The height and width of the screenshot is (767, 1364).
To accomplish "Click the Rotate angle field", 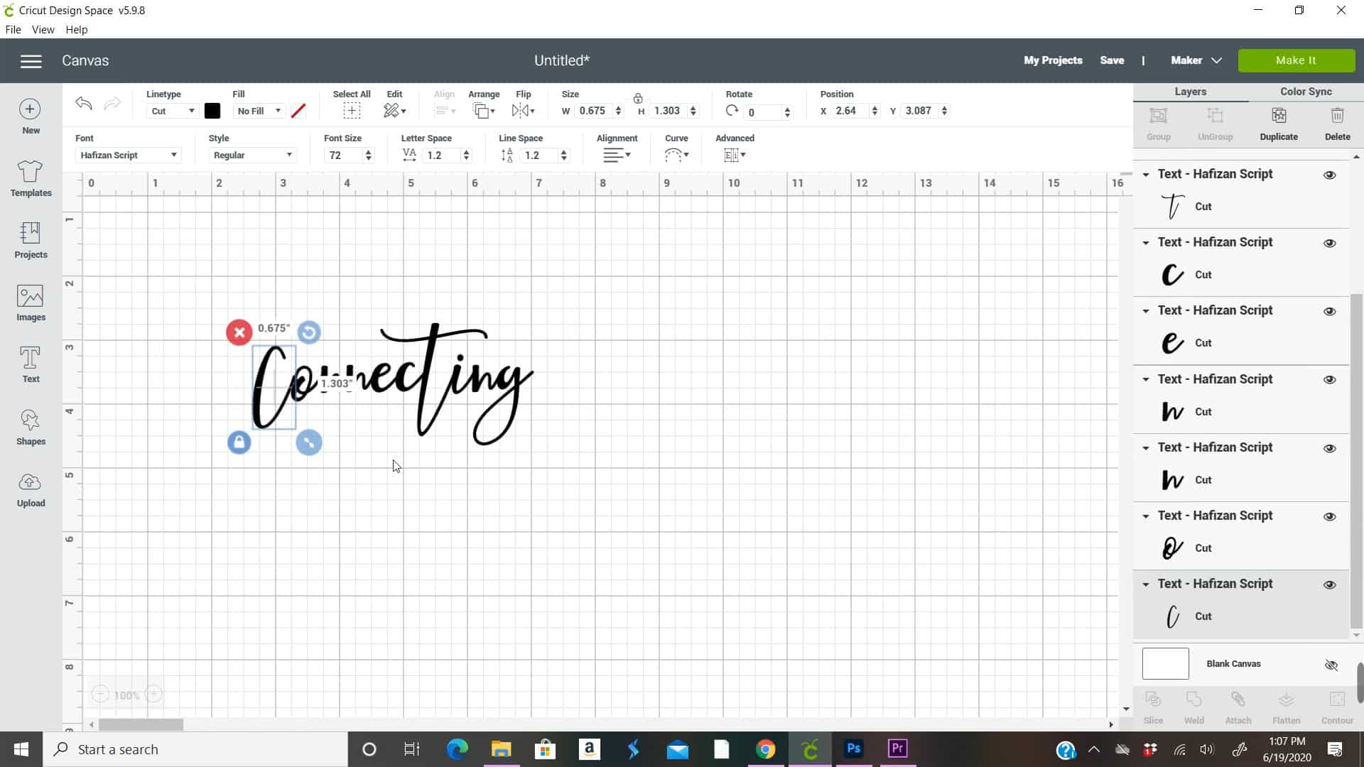I will point(764,112).
